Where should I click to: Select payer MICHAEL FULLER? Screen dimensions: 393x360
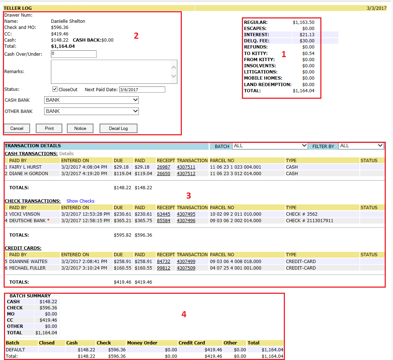[x=27, y=268]
